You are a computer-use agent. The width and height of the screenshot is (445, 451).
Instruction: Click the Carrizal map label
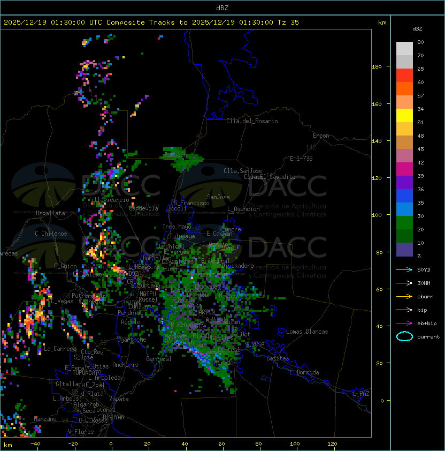[159, 359]
